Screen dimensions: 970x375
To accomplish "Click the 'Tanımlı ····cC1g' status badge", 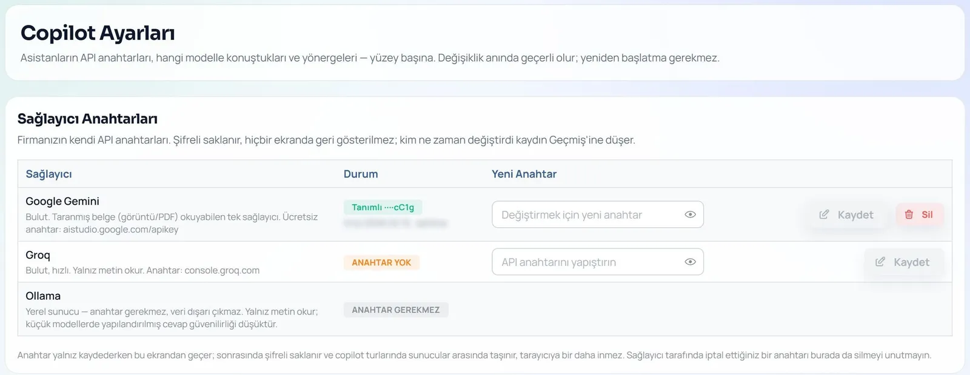I will (383, 207).
